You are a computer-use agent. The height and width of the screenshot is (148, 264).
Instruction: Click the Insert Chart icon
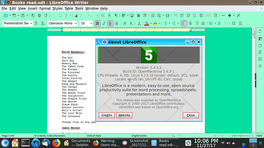tap(139, 16)
